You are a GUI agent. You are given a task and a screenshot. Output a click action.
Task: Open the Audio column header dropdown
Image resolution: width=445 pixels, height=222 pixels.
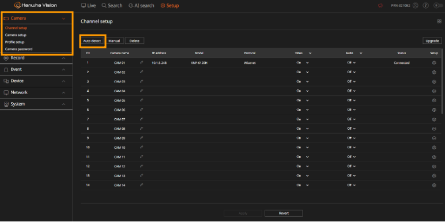point(361,53)
